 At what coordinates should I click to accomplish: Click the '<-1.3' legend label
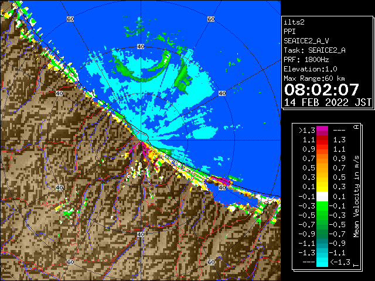click(340, 262)
